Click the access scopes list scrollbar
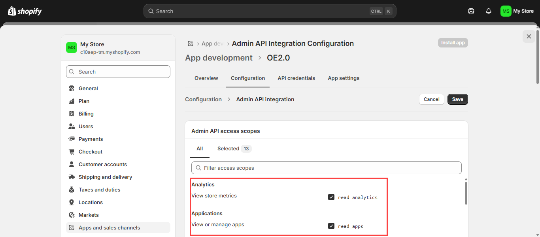540x237 pixels. [x=466, y=193]
